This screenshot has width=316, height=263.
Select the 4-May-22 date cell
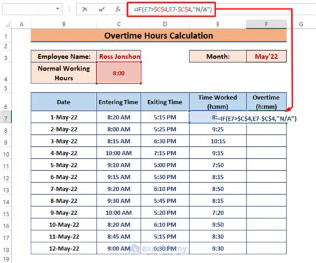(64, 153)
